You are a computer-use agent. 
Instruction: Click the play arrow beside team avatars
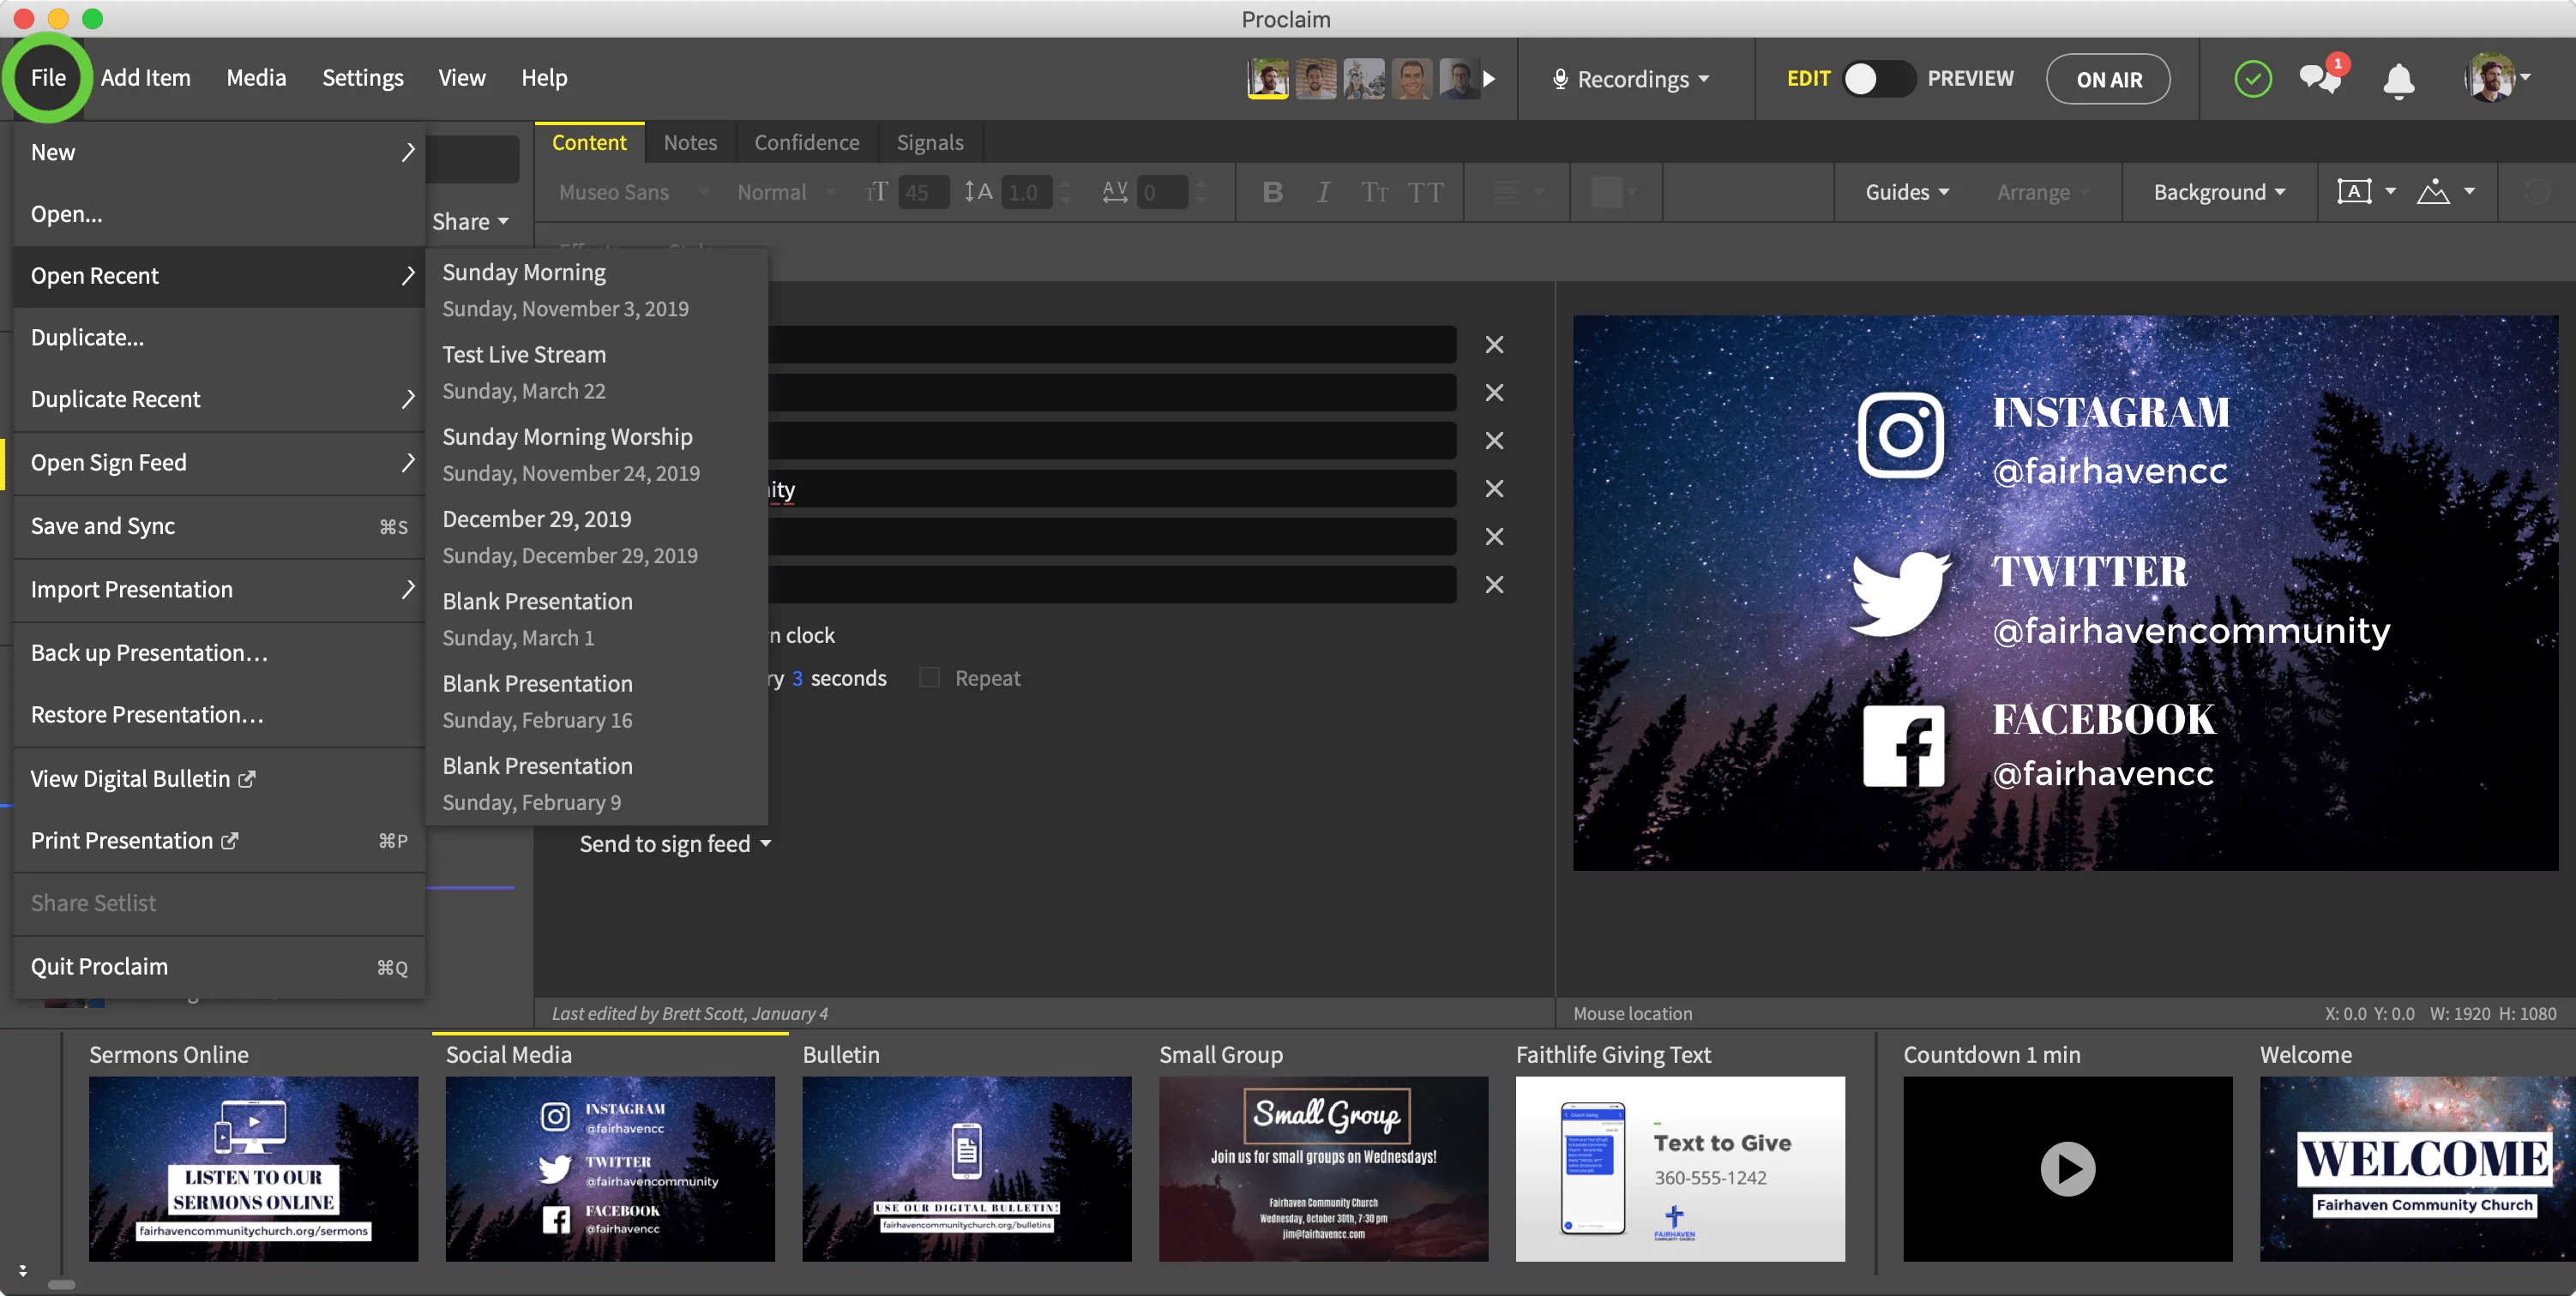(1489, 79)
